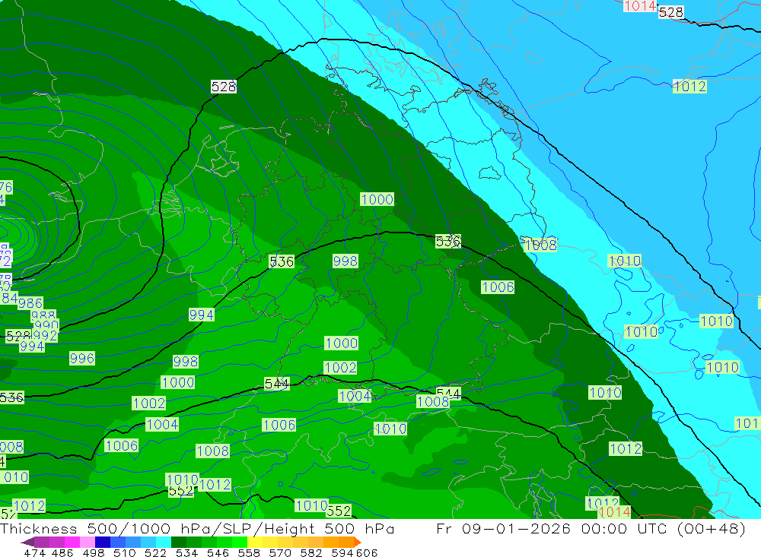Click legend value 474
The image size is (761, 557).
point(34,553)
